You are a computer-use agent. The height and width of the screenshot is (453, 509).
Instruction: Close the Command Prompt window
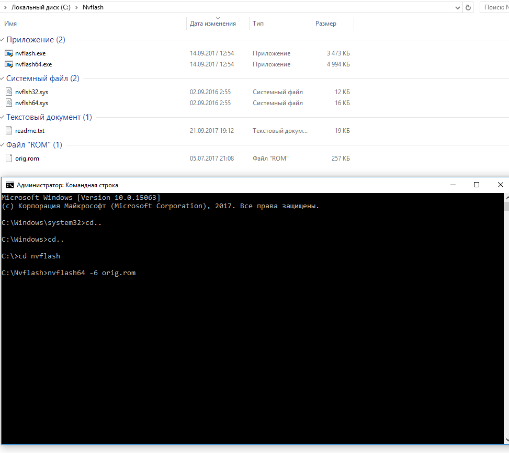pyautogui.click(x=500, y=185)
